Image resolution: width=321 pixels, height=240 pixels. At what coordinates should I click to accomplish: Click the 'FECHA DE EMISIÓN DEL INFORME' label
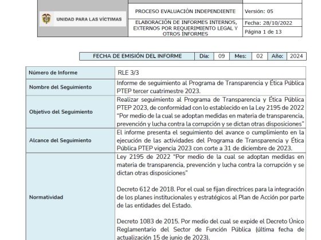pos(137,56)
